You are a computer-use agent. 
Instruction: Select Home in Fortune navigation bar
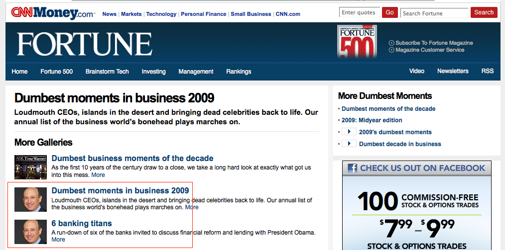point(19,72)
